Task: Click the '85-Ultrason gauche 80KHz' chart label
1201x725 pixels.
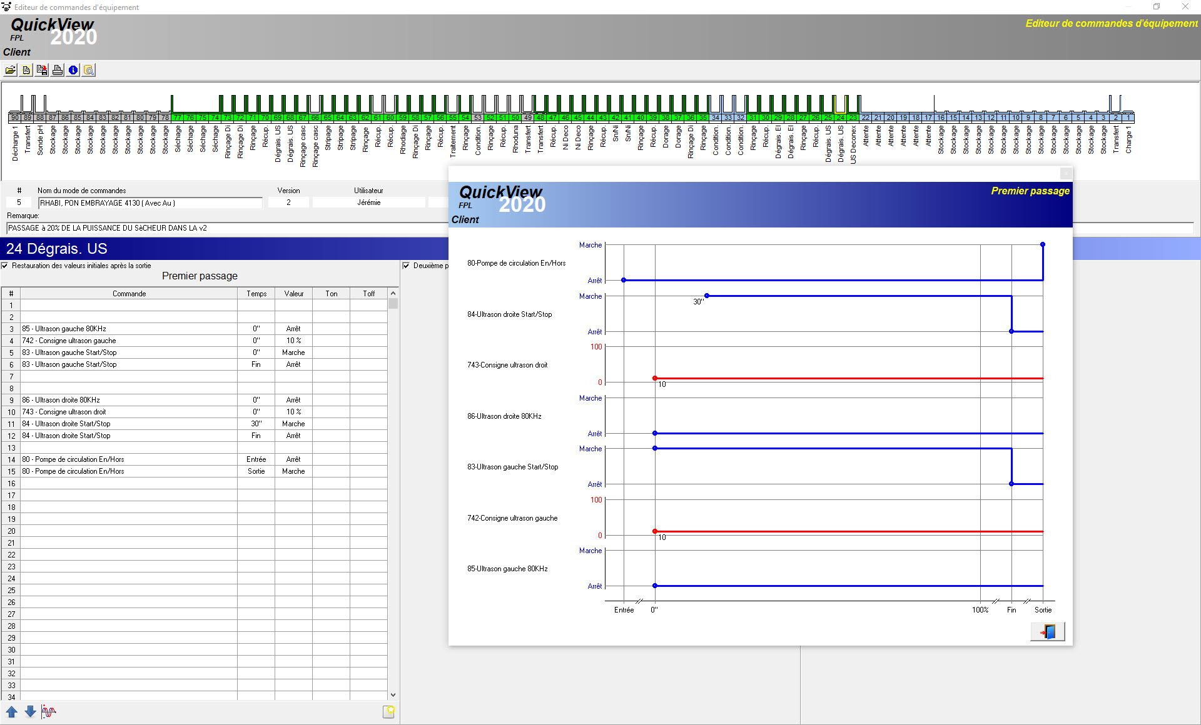Action: click(x=507, y=569)
